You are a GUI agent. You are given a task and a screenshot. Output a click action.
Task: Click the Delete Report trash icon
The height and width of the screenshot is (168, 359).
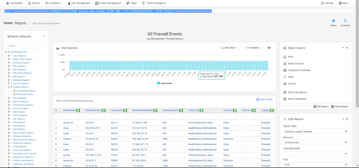point(333,106)
